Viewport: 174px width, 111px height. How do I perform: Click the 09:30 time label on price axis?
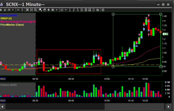pos(35,79)
